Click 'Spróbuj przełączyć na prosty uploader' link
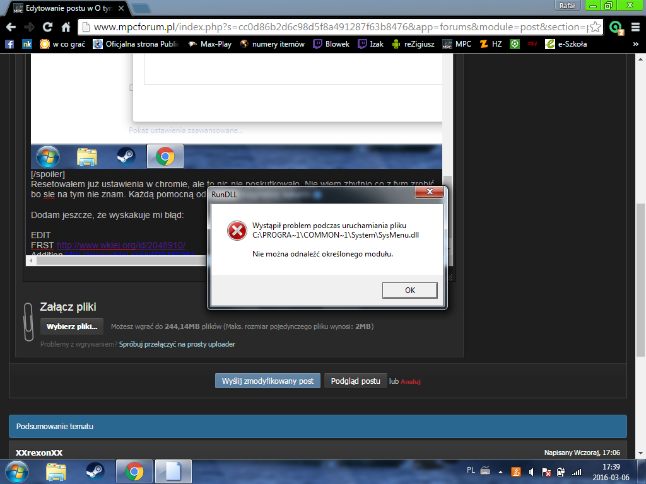This screenshot has width=646, height=484. click(177, 344)
